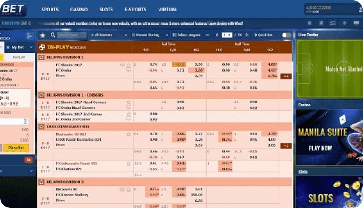Expand more markets +2 for Dushanbe match
The width and height of the screenshot is (363, 208).
pos(286,146)
